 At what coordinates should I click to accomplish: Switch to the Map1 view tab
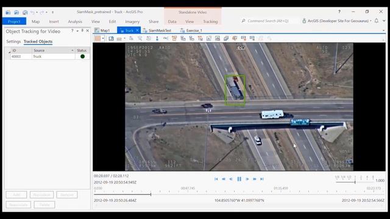(102, 30)
